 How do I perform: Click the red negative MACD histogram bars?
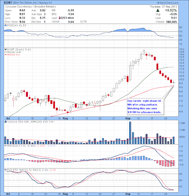[x=165, y=163]
